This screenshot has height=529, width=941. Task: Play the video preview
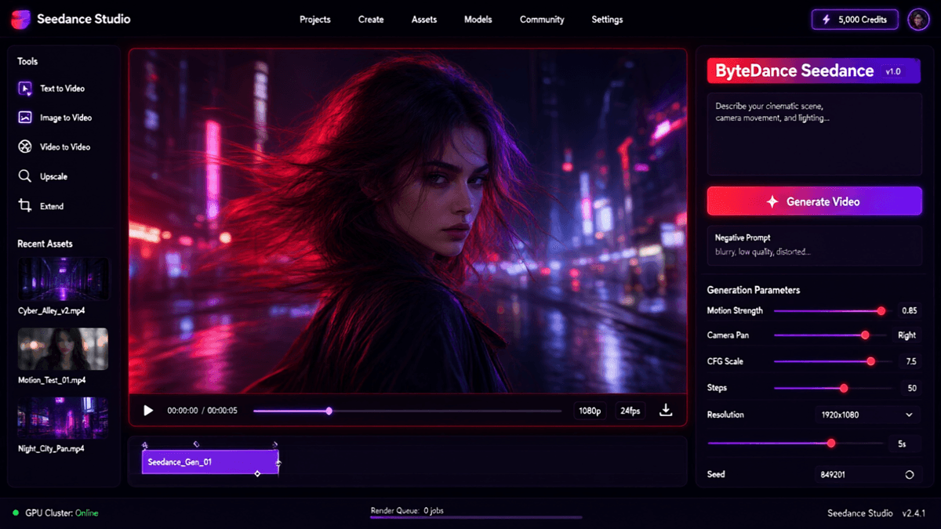pos(148,410)
